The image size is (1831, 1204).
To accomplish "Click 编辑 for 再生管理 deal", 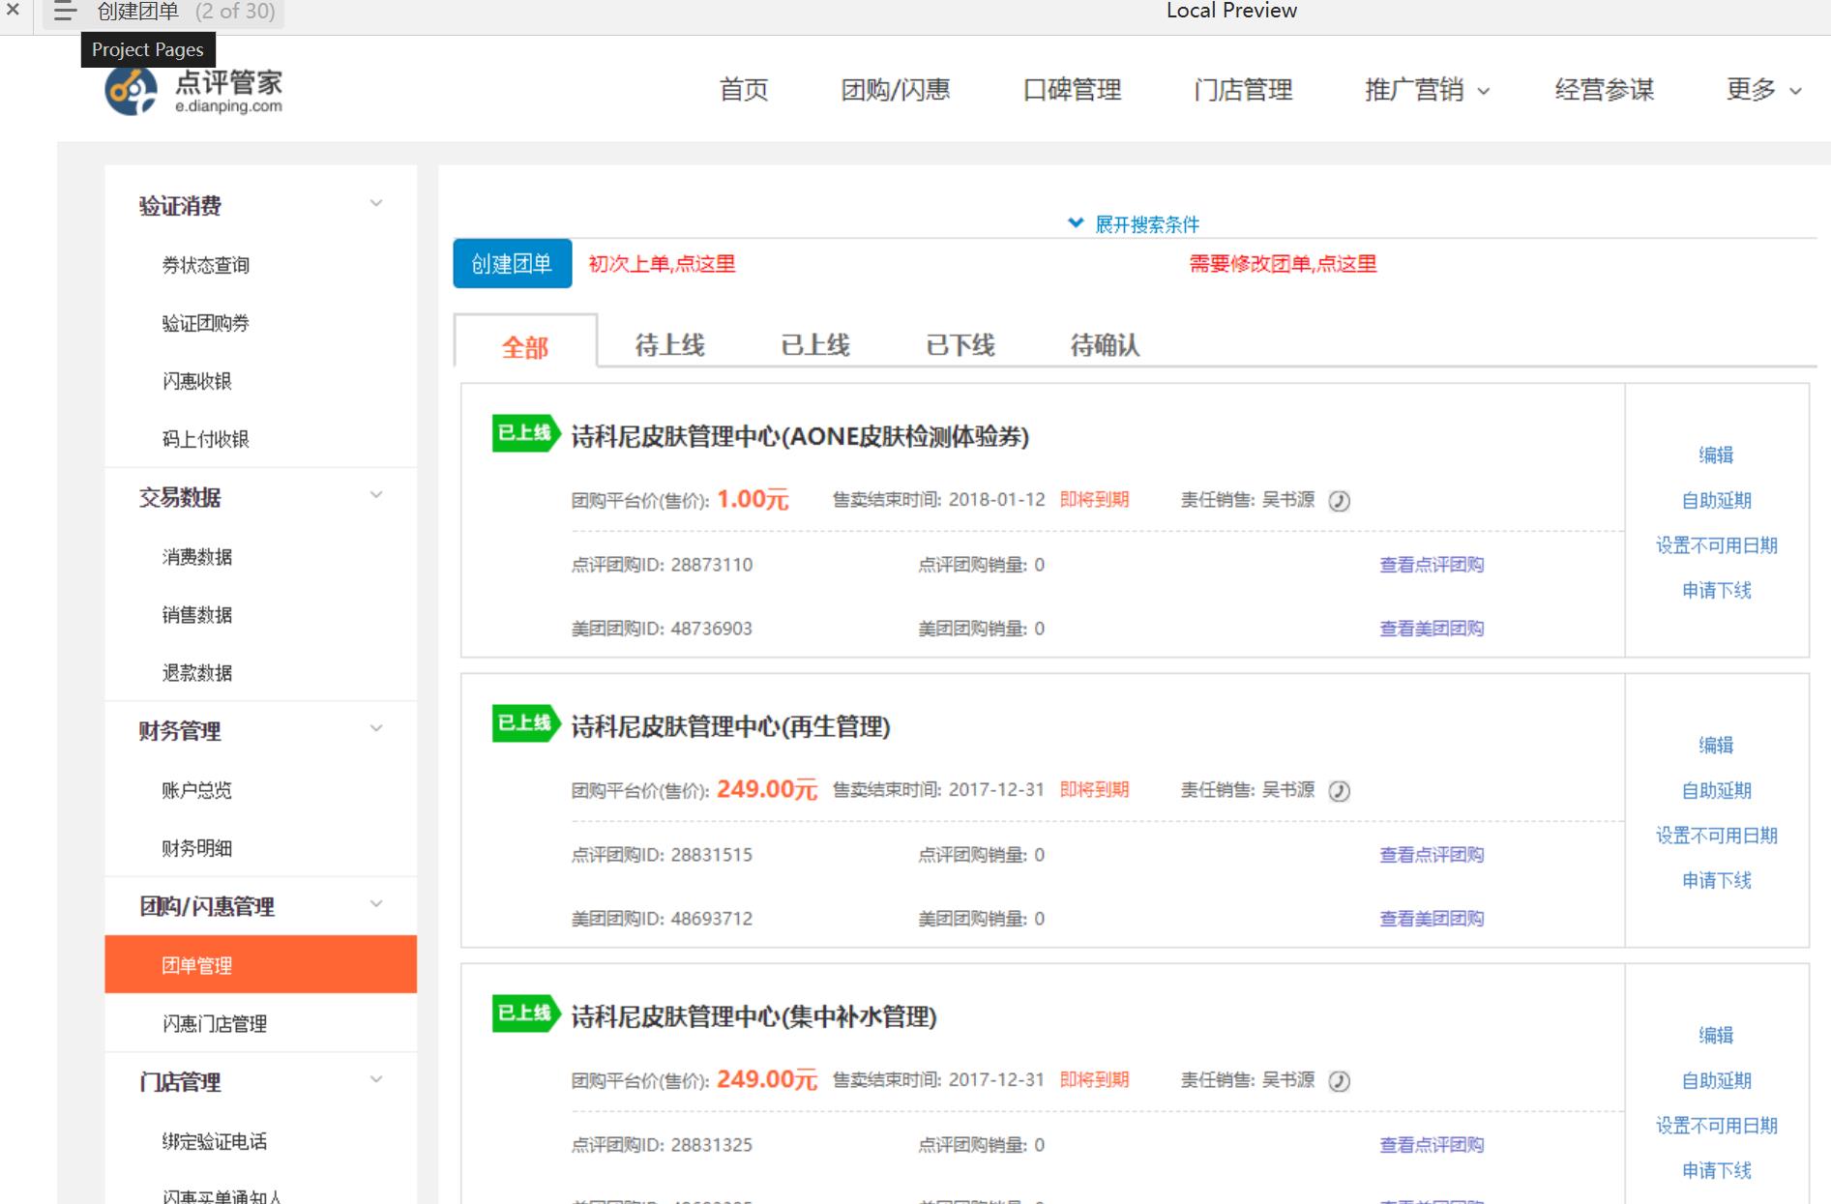I will click(x=1716, y=745).
